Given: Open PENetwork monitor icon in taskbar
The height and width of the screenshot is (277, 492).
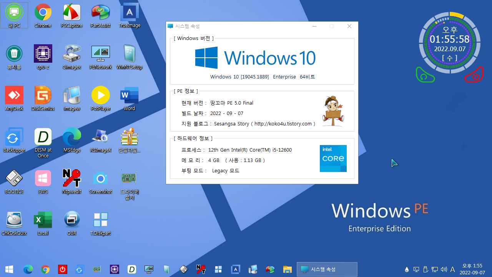Looking at the screenshot, I should [x=149, y=269].
